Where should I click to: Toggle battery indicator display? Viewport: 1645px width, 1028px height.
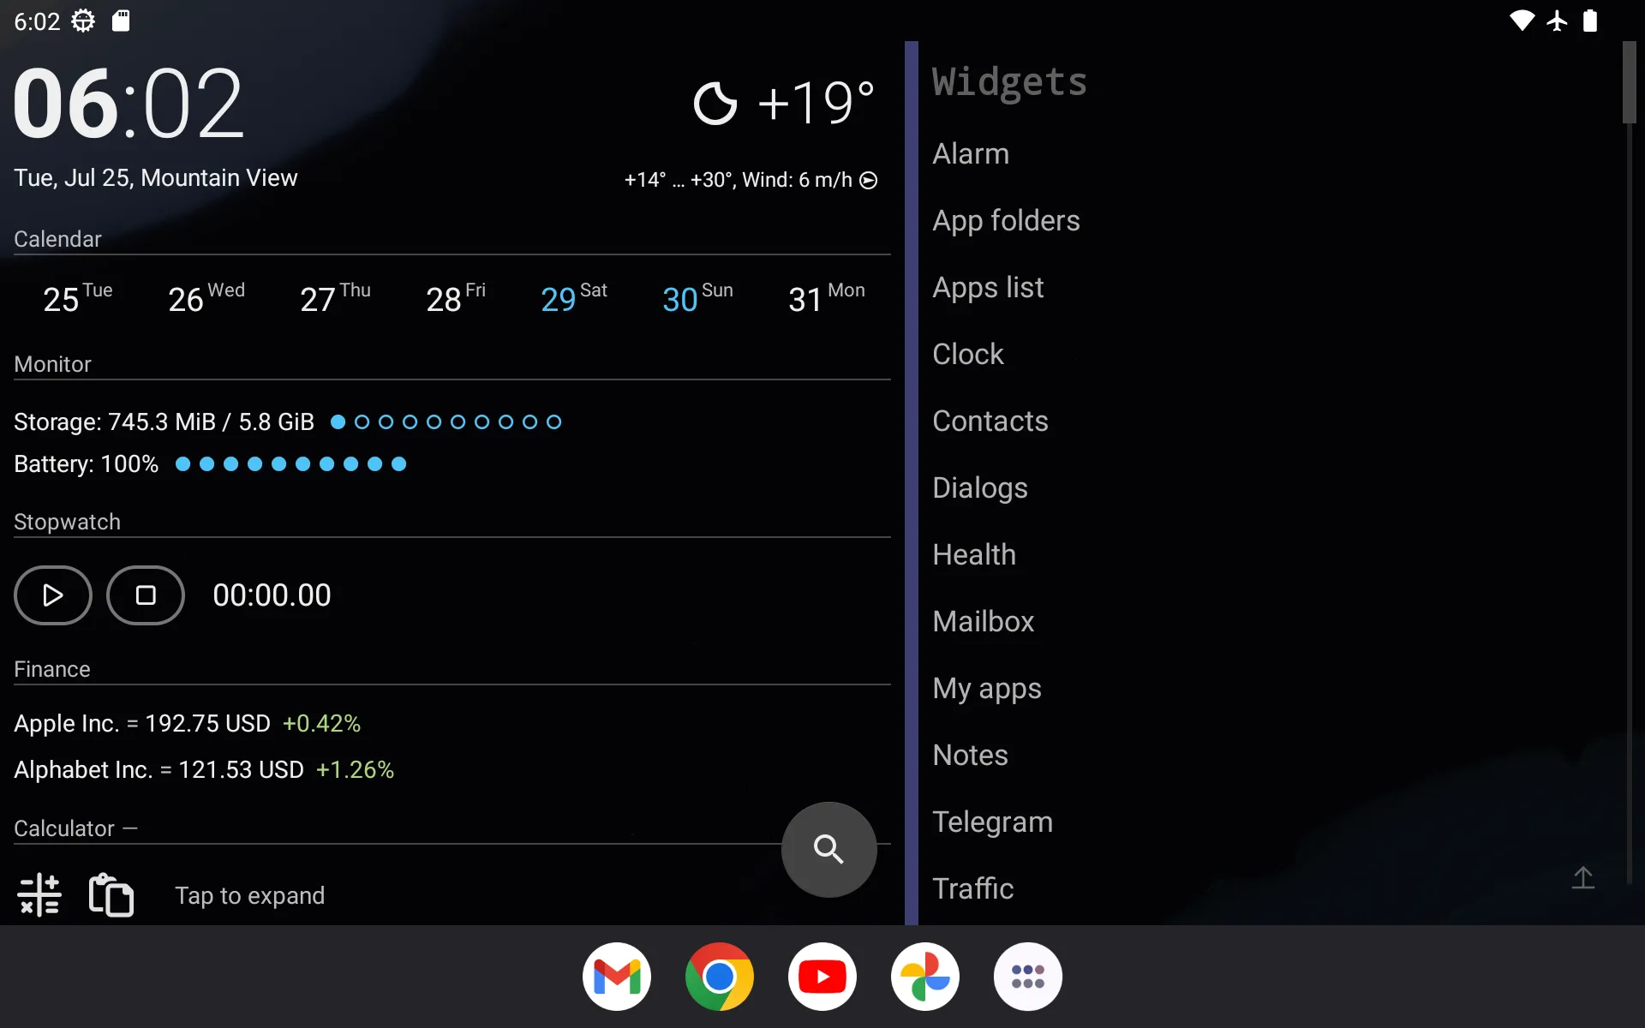pyautogui.click(x=86, y=463)
